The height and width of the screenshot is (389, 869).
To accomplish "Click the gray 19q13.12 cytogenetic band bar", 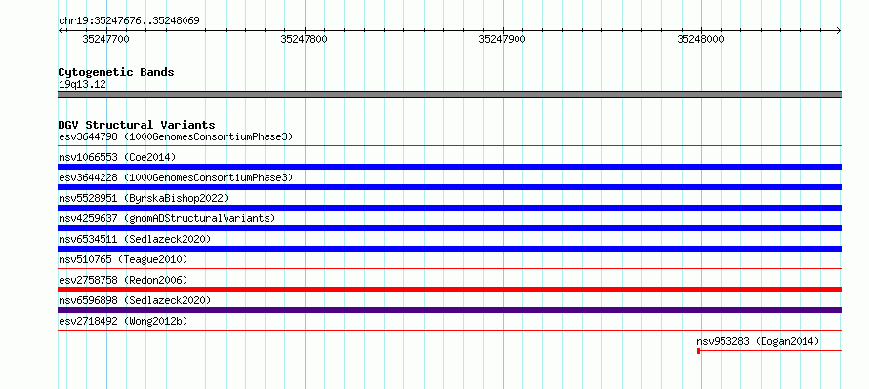I will point(449,95).
